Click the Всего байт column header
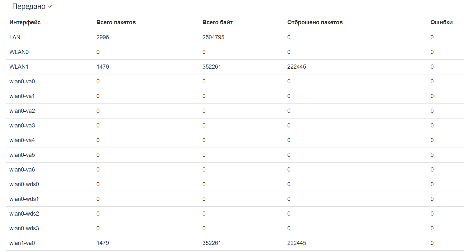The width and height of the screenshot is (464, 252). pyautogui.click(x=217, y=22)
